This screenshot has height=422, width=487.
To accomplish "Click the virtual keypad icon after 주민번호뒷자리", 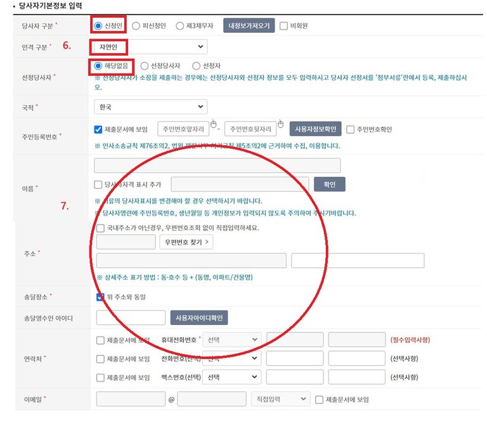I will (281, 124).
